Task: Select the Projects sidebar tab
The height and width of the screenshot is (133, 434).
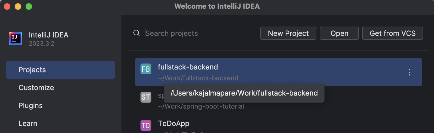Action: click(60, 70)
